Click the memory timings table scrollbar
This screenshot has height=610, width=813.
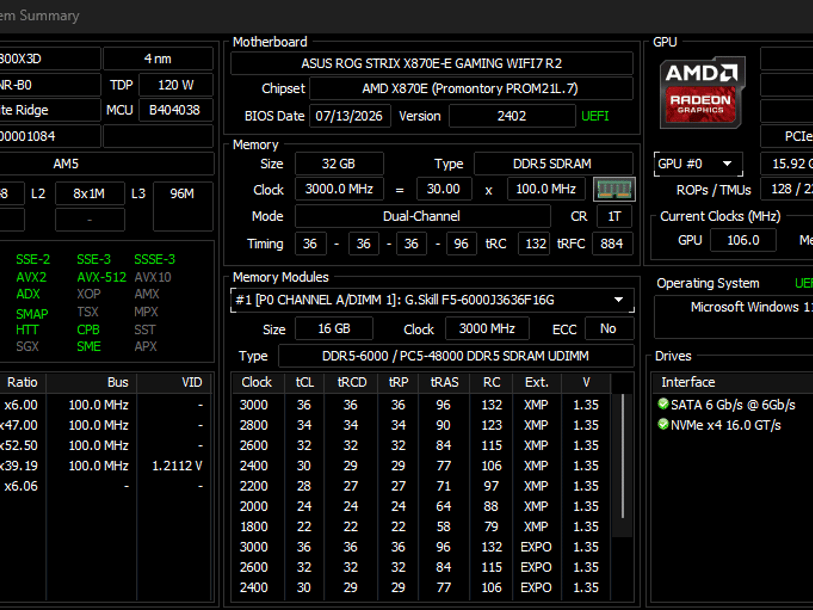click(x=622, y=456)
